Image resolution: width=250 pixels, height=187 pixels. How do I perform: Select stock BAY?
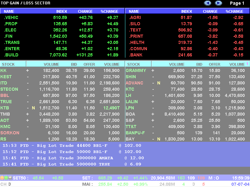130,139
